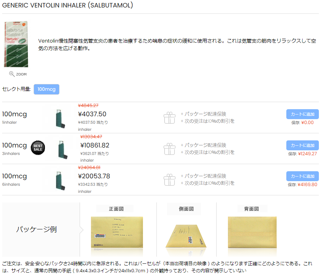The height and width of the screenshot is (279, 321).
Task: Click the savings amount ¥0.00
Action: (x=308, y=123)
